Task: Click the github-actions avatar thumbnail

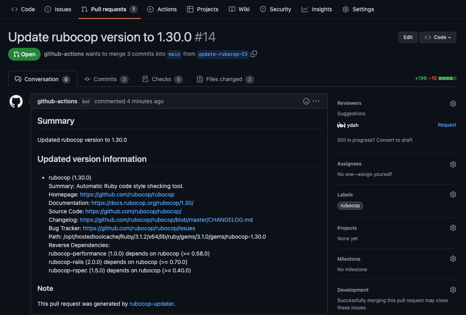Action: (16, 102)
